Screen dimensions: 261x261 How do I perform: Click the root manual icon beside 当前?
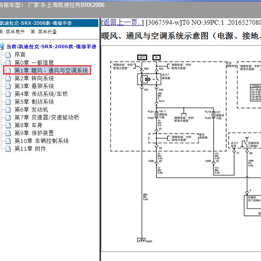tap(2, 46)
